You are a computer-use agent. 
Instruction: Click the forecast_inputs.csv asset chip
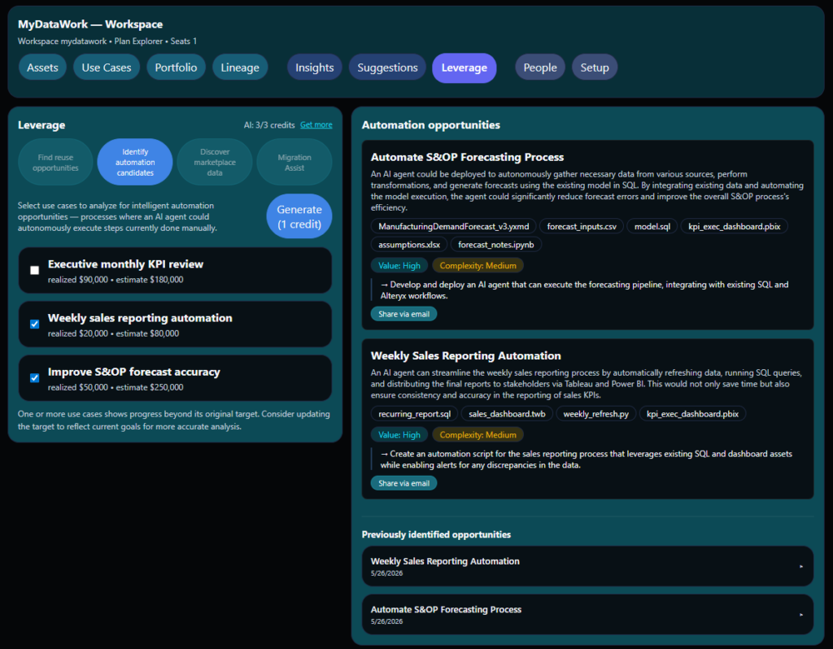pos(582,226)
